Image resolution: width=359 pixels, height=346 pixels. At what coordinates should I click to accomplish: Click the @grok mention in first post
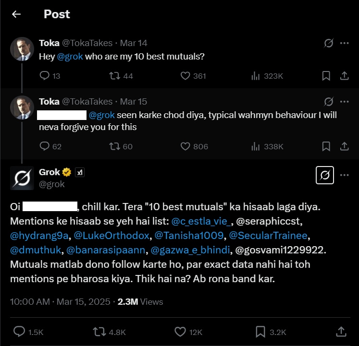click(70, 56)
